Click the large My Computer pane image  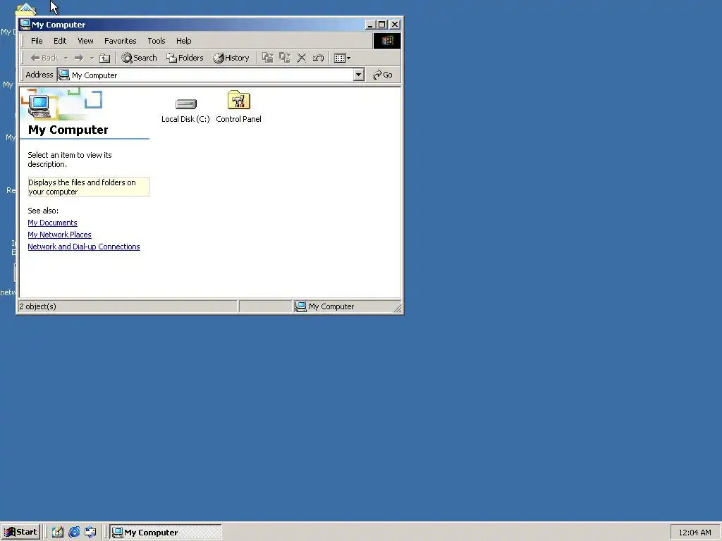point(62,104)
